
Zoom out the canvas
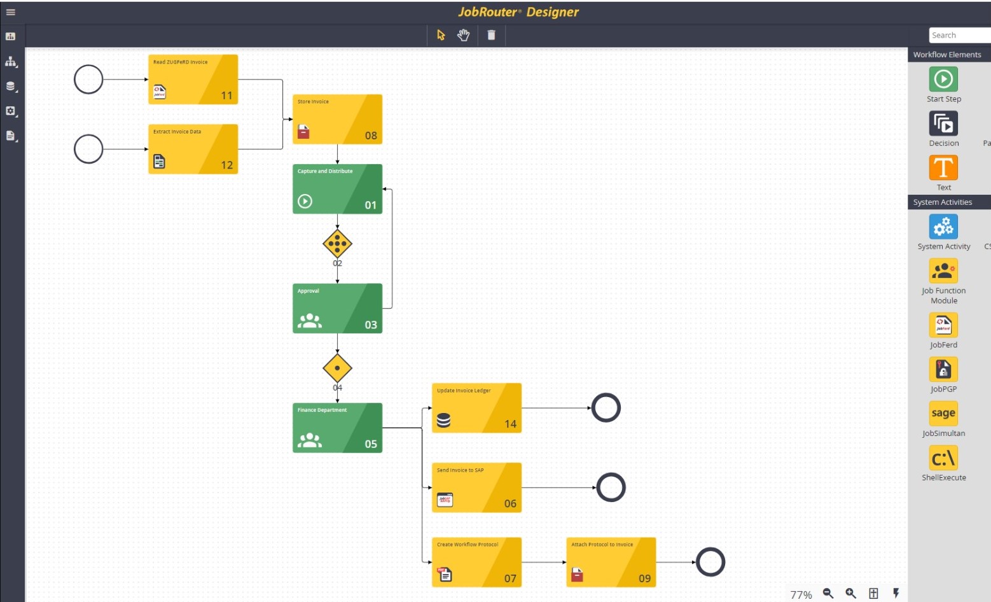click(x=828, y=593)
